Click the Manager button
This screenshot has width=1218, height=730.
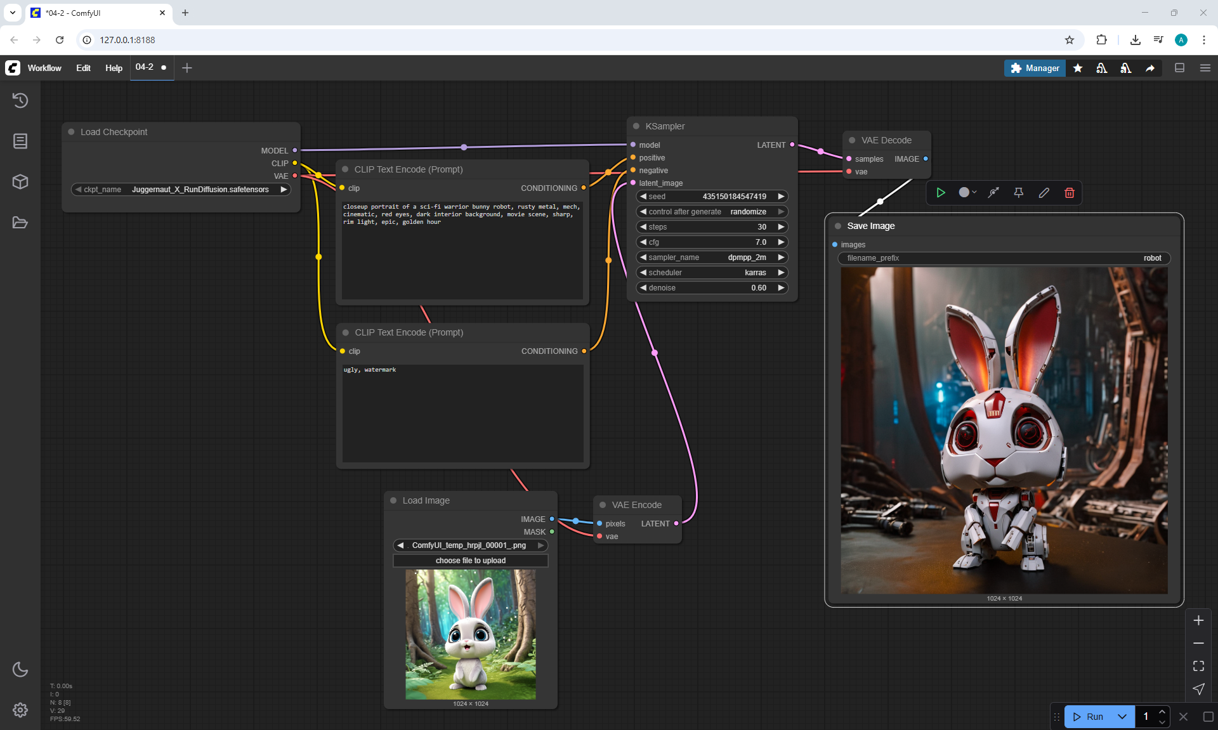(x=1035, y=68)
